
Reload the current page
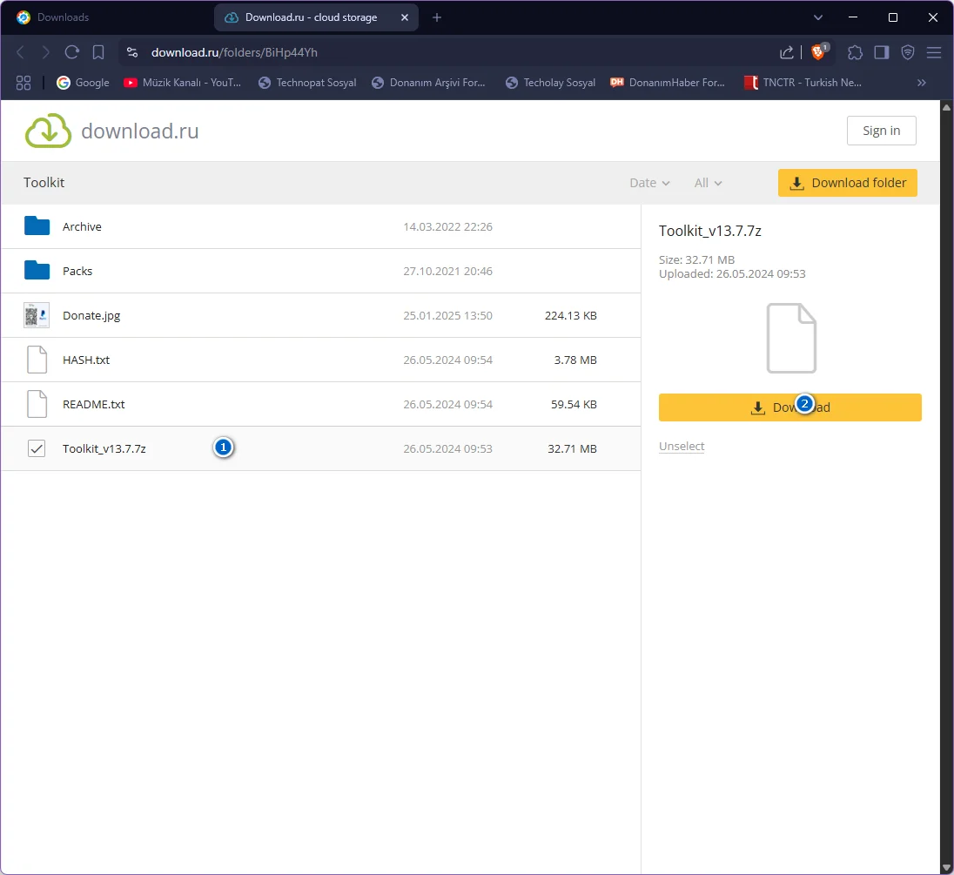pyautogui.click(x=71, y=52)
